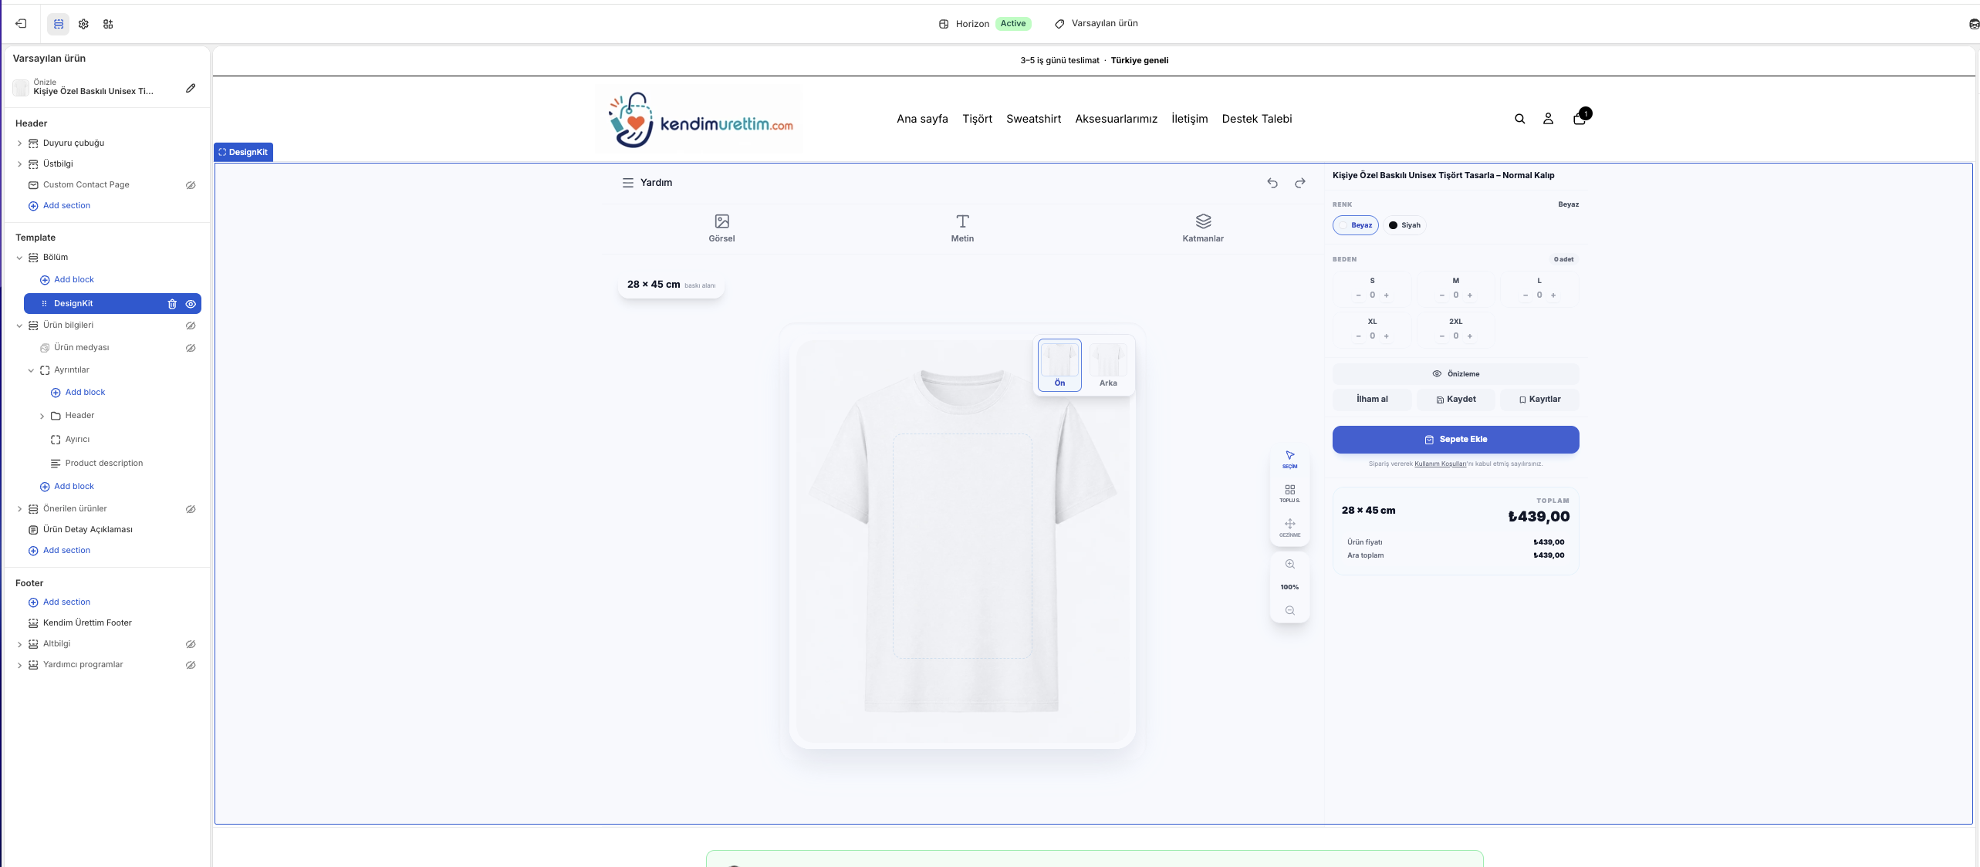Open the Tişört menu item
This screenshot has width=1980, height=867.
977,119
